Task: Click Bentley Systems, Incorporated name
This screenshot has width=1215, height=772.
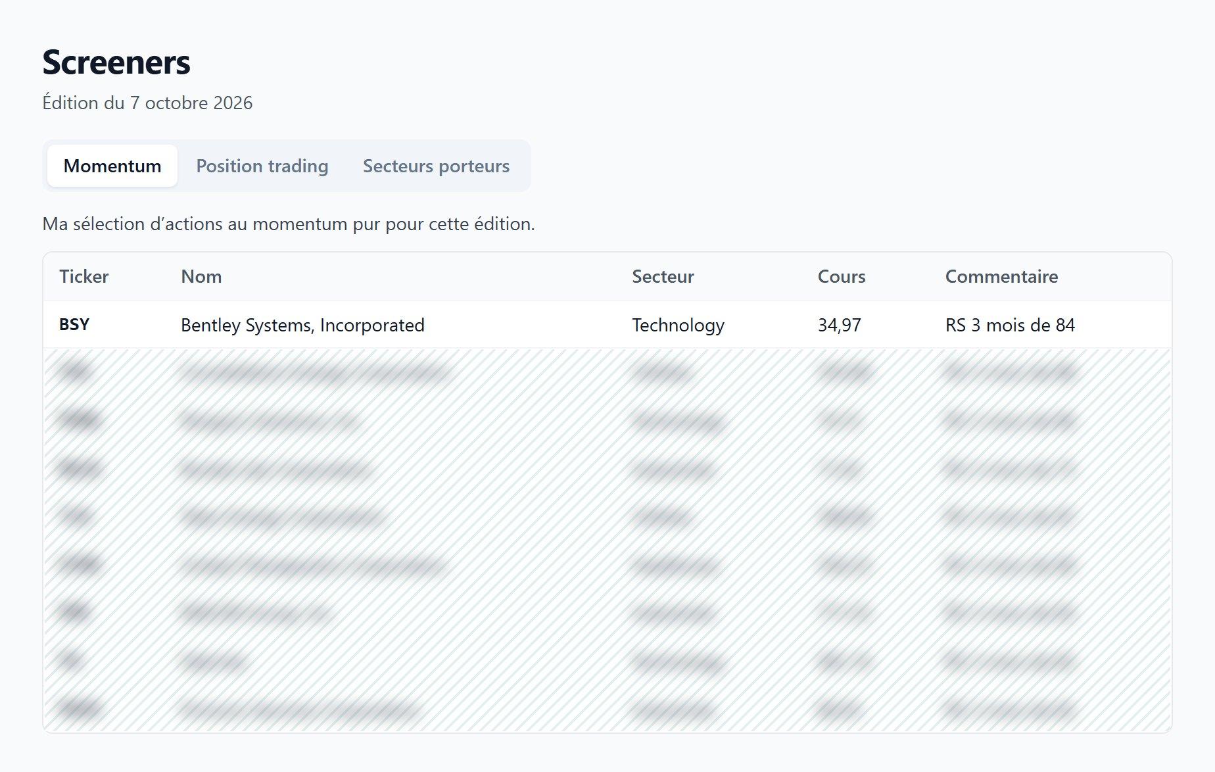Action: coord(302,325)
